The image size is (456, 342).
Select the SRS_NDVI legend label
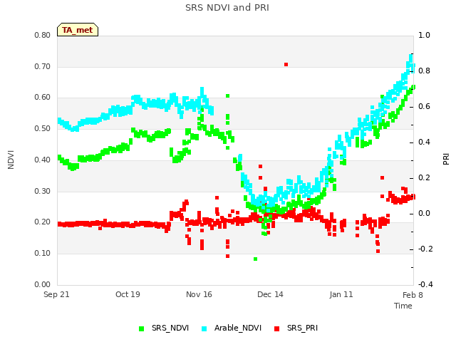pos(170,328)
